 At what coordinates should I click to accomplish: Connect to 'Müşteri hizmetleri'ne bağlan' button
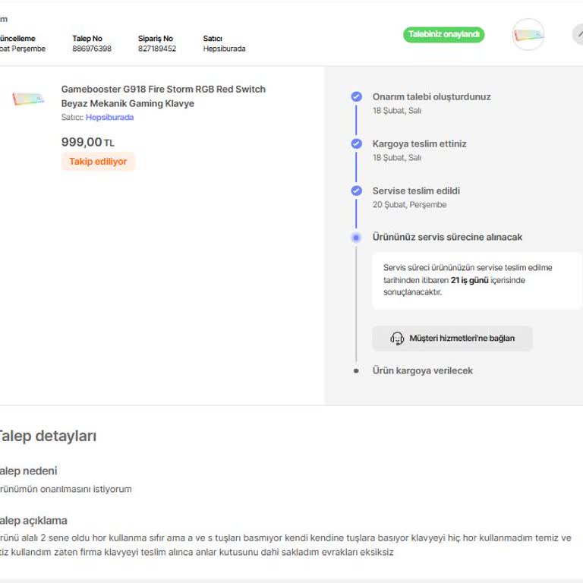coord(452,339)
